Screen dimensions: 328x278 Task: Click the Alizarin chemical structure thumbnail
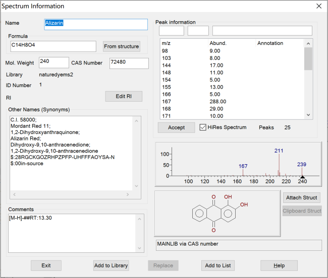[x=217, y=213]
